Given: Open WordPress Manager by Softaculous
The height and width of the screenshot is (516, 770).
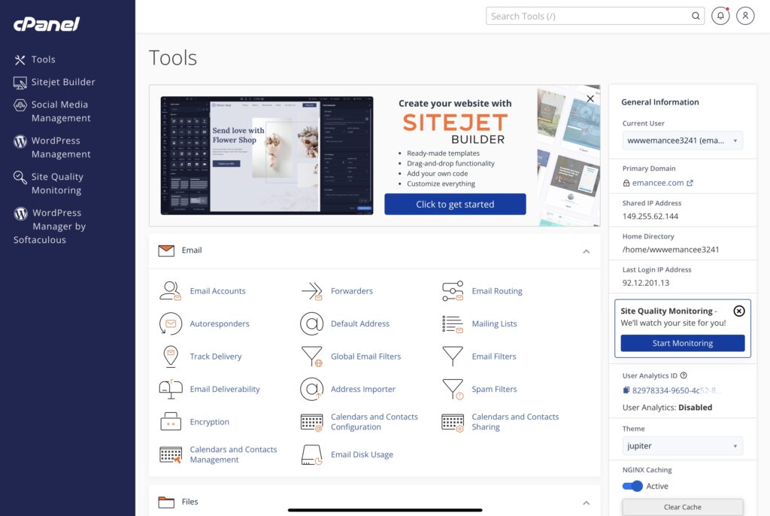Looking at the screenshot, I should click(50, 226).
